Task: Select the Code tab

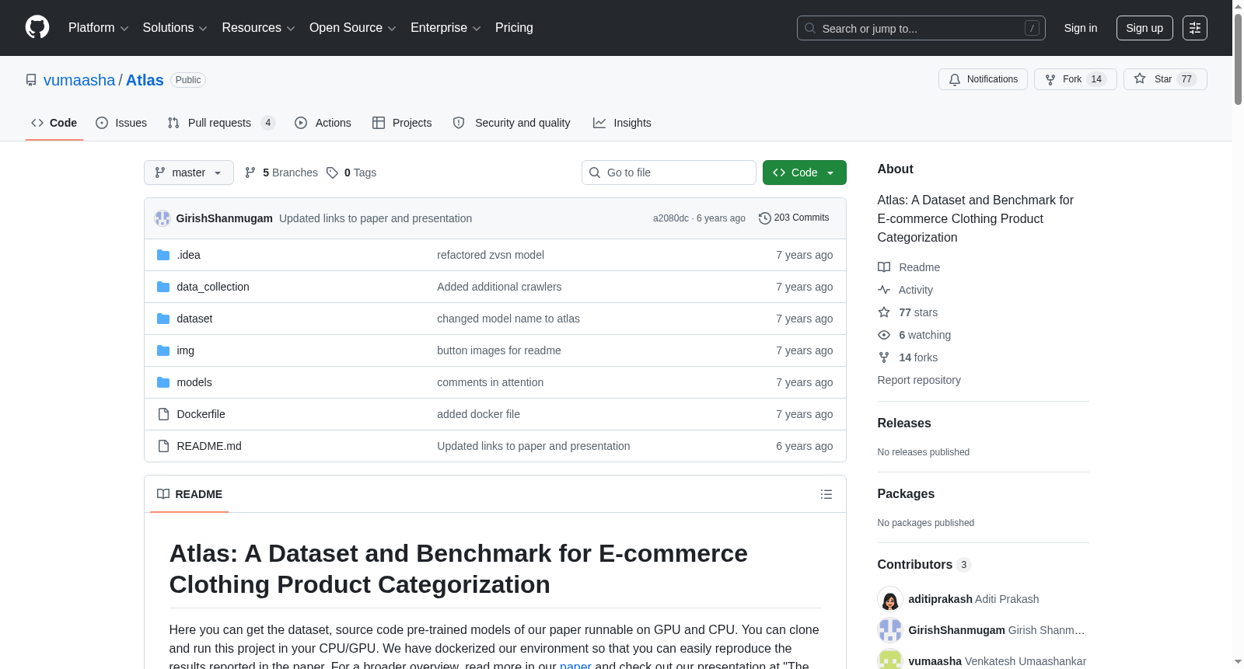Action: (54, 123)
